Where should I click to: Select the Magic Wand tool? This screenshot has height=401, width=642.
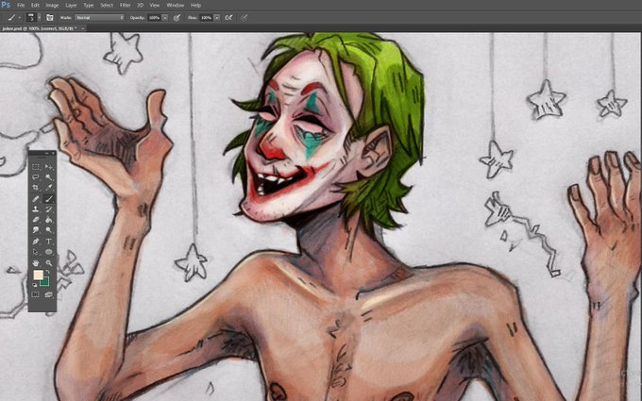[x=49, y=177]
